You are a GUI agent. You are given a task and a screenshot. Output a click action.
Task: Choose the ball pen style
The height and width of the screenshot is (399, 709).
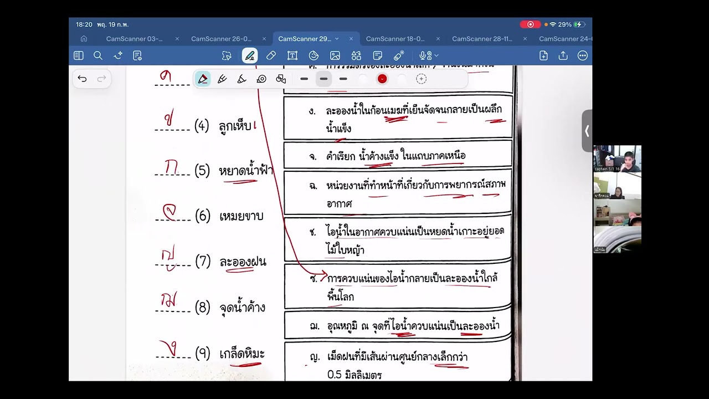click(x=222, y=79)
